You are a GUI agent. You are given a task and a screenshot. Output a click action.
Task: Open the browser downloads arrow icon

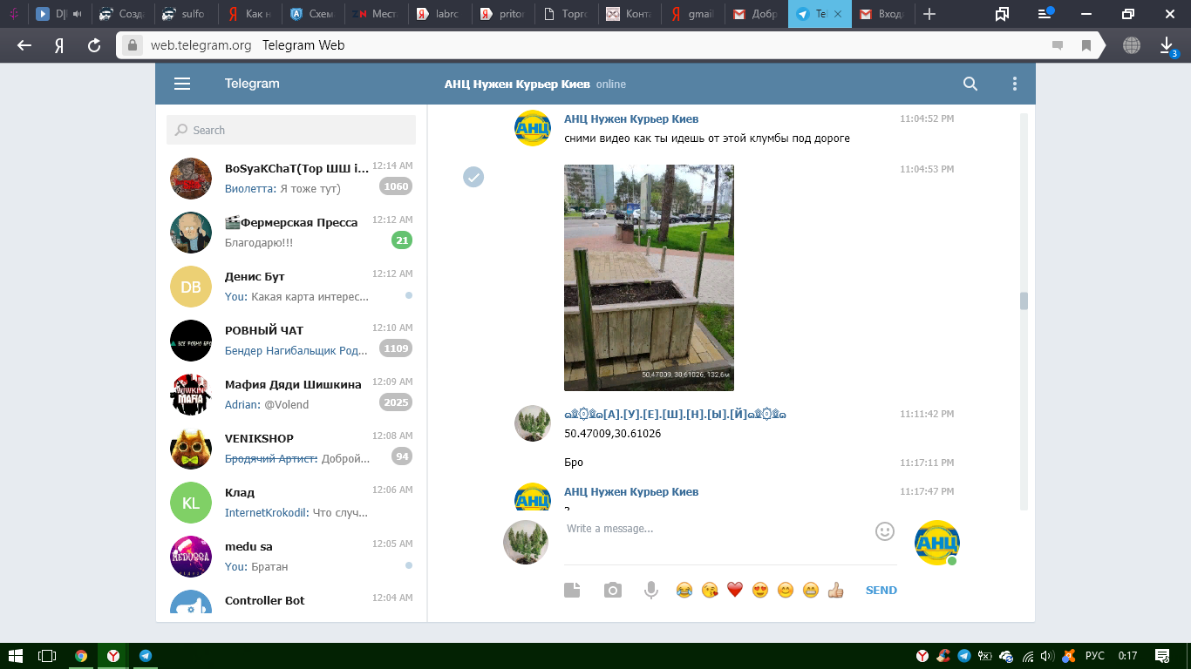pos(1167,45)
